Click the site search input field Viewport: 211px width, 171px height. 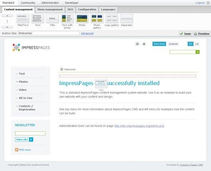(x=183, y=52)
